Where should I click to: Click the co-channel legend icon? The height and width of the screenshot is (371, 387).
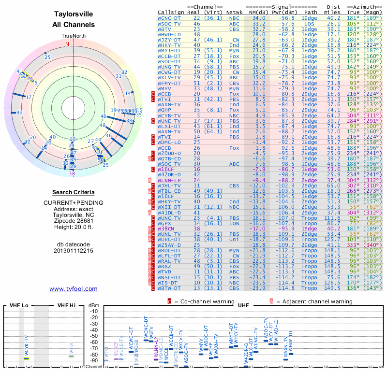tap(169, 301)
